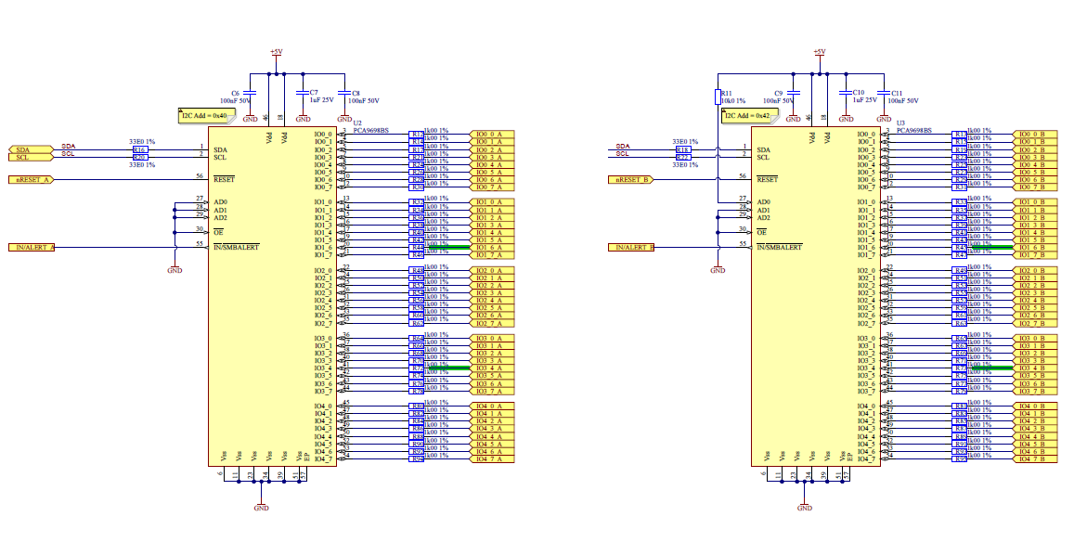Select the SDA input port symbol
The width and height of the screenshot is (1087, 542).
(31, 149)
